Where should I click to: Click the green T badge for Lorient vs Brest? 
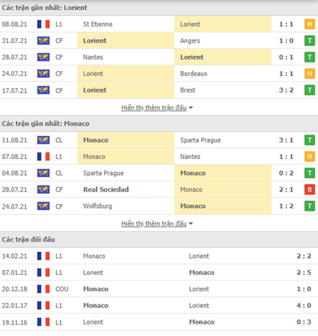309,90
